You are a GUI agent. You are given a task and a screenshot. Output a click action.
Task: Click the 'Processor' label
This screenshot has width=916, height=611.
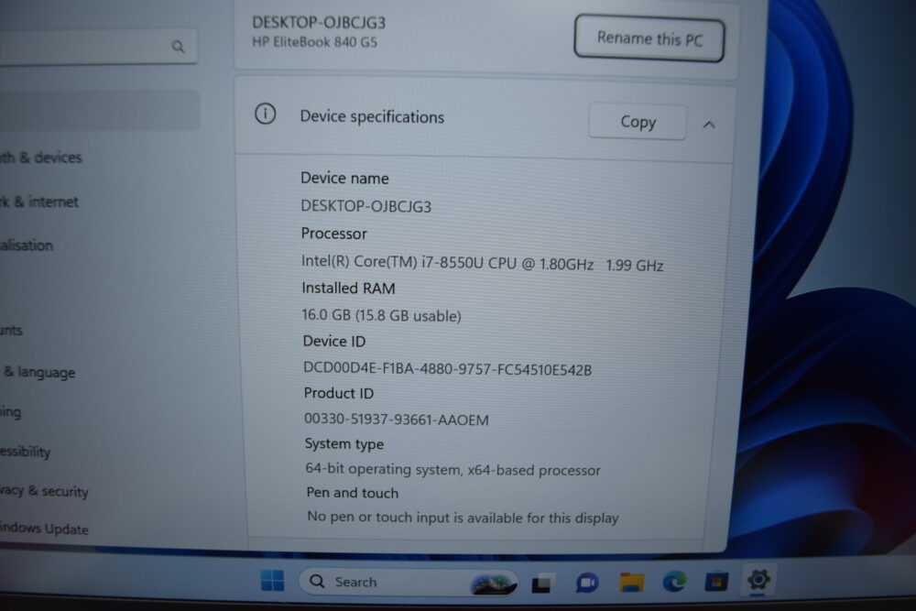(x=333, y=234)
